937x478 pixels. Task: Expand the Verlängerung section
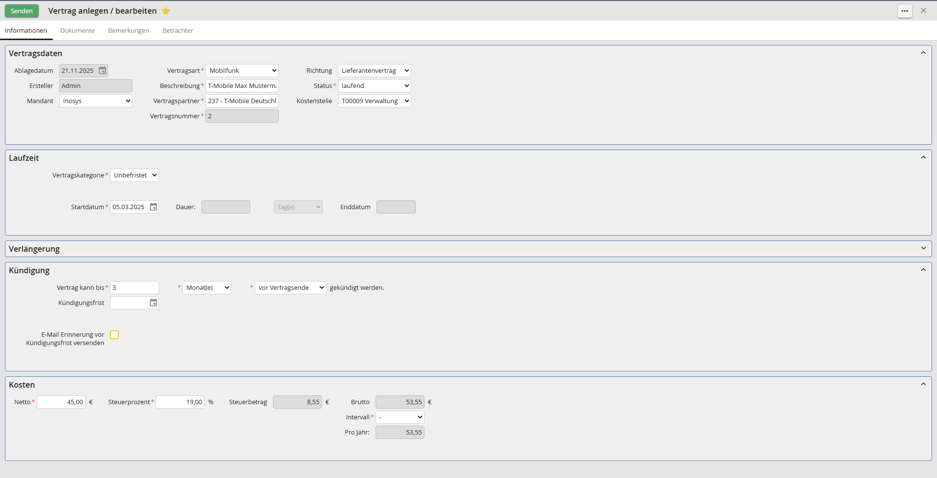tap(923, 248)
